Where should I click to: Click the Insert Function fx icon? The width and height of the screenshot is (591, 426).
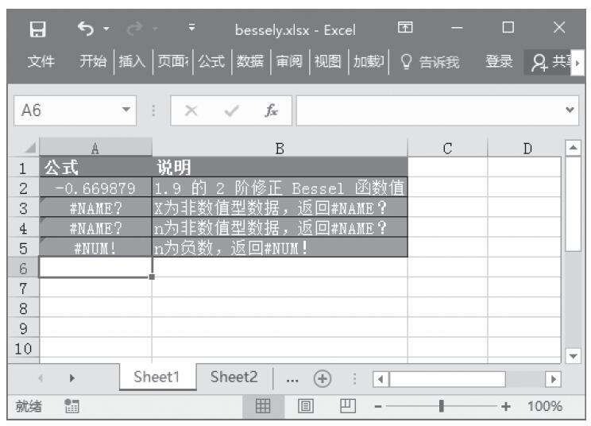(x=272, y=113)
